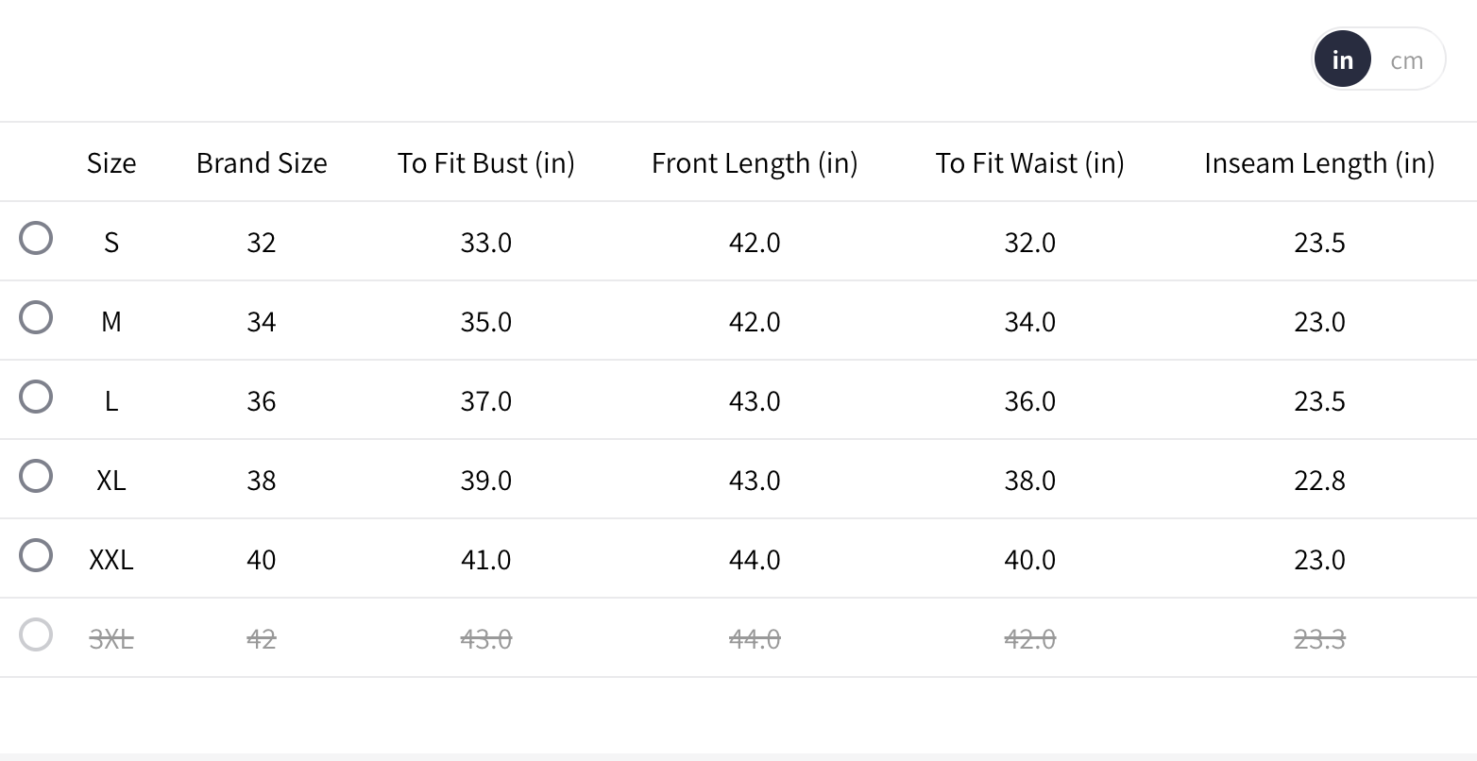This screenshot has height=761, width=1477.
Task: Click the To Fit Bust column header
Action: point(485,163)
